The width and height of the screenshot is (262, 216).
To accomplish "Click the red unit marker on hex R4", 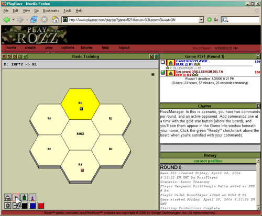I will click(x=82, y=170).
